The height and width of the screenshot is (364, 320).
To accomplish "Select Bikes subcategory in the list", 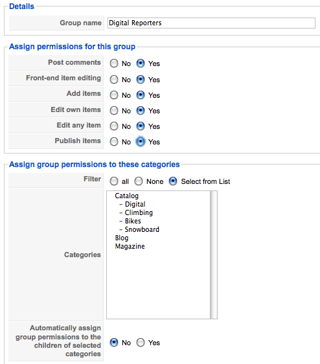I will click(x=133, y=221).
